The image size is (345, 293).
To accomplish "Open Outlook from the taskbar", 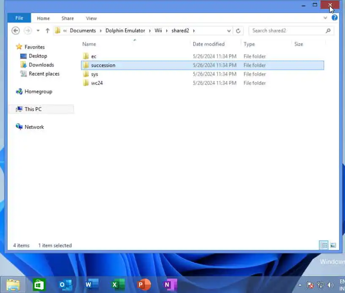I will [66, 285].
